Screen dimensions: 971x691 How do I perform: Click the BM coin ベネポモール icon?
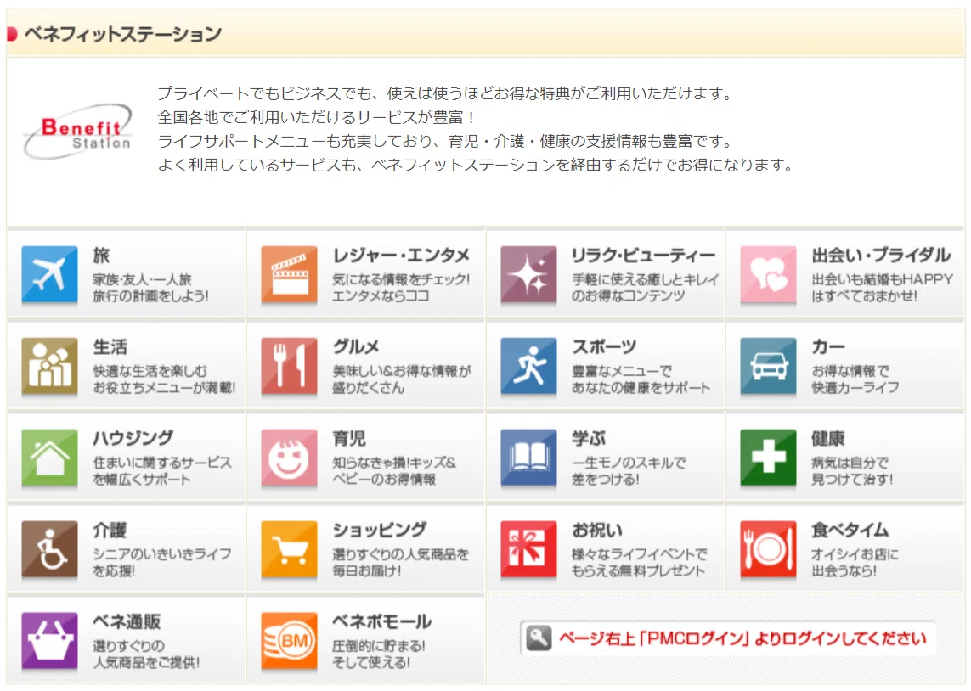pos(289,641)
